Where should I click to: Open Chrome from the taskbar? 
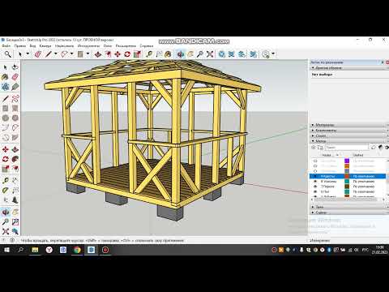77,250
